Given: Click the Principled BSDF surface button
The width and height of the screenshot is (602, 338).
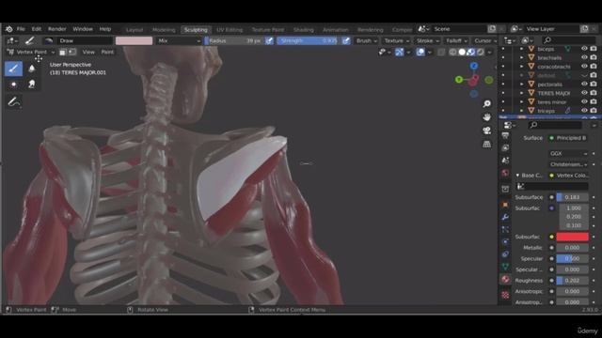Looking at the screenshot, I should (568, 138).
